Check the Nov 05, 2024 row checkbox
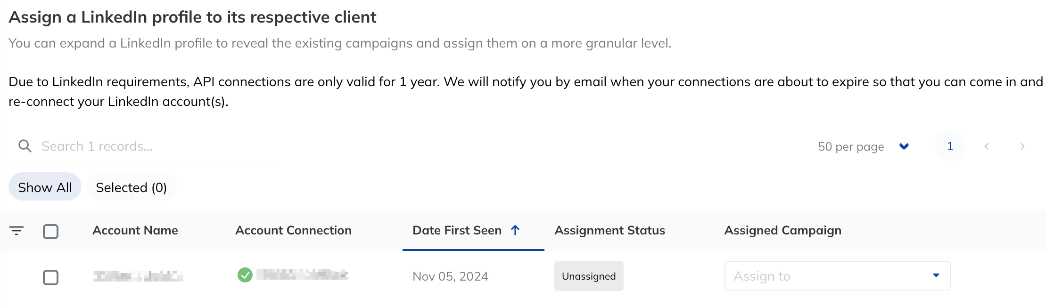Image resolution: width=1054 pixels, height=306 pixels. coord(50,277)
